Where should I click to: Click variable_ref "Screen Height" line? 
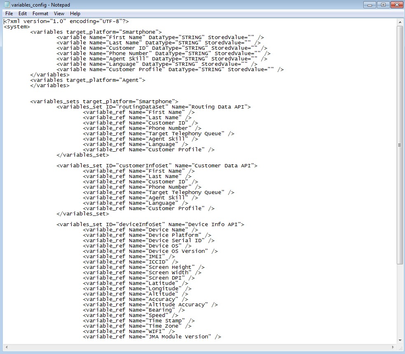(x=144, y=267)
